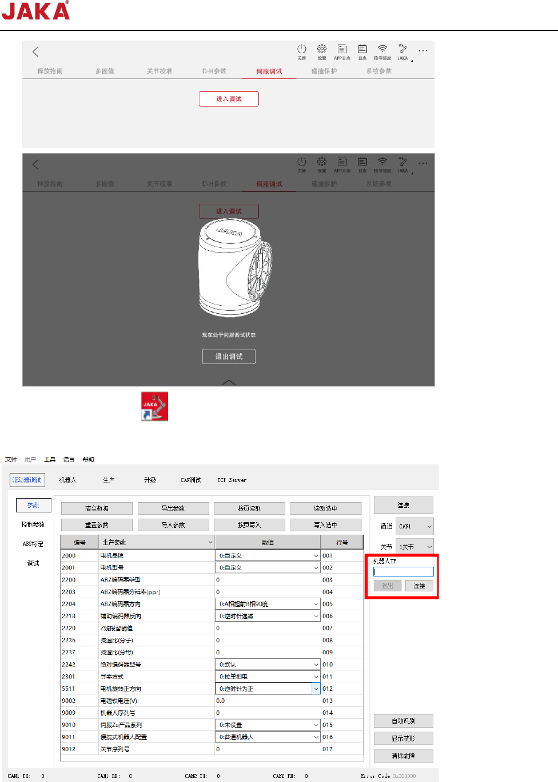Click the up chevron below 退出调试
Viewport: 558px width, 782px height.
click(x=229, y=382)
